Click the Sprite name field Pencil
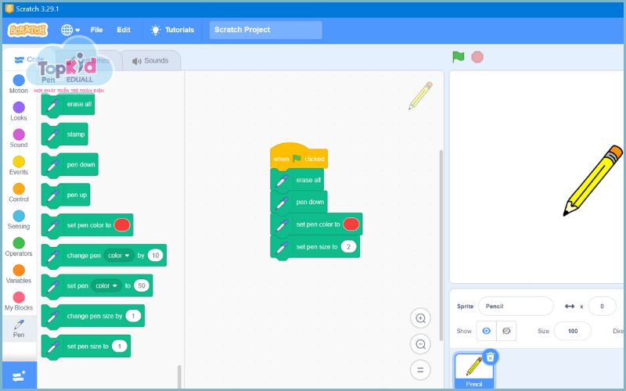Viewport: 626px width, 391px height. [x=515, y=307]
